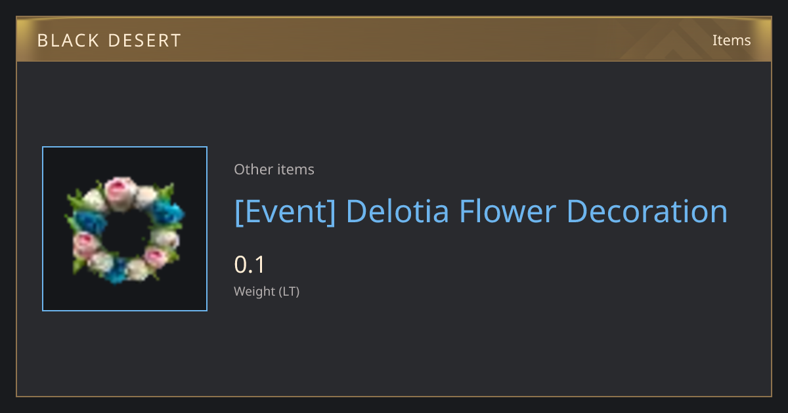Click the word Decoration in item name
The height and width of the screenshot is (413, 788).
click(x=647, y=212)
